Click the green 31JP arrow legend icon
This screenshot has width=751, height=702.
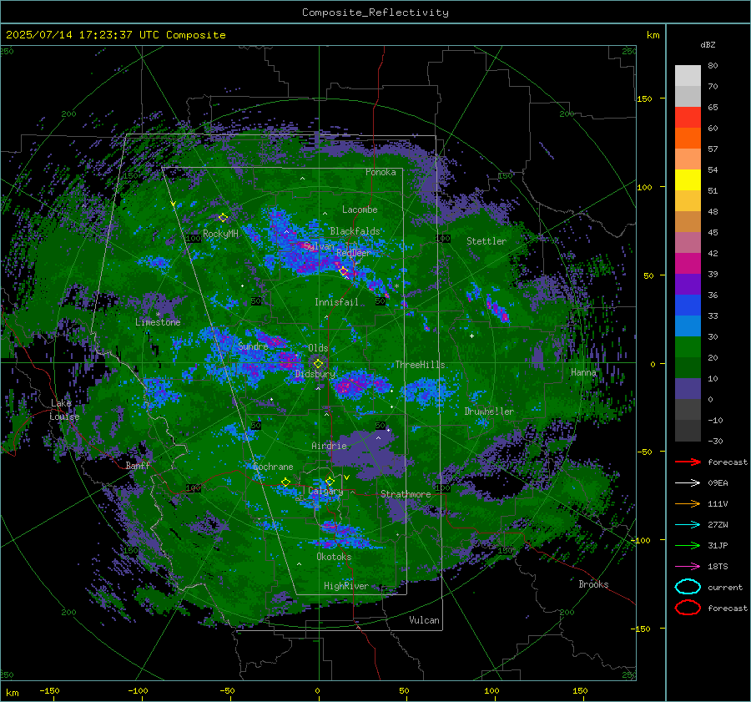(688, 545)
